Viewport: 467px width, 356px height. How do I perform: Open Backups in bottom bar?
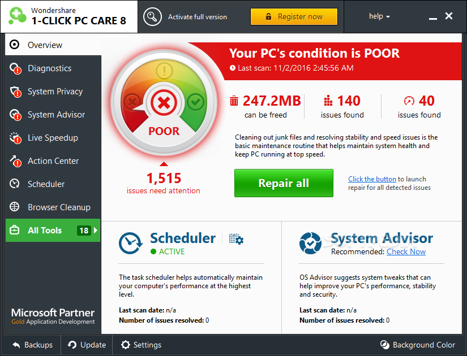pyautogui.click(x=32, y=345)
